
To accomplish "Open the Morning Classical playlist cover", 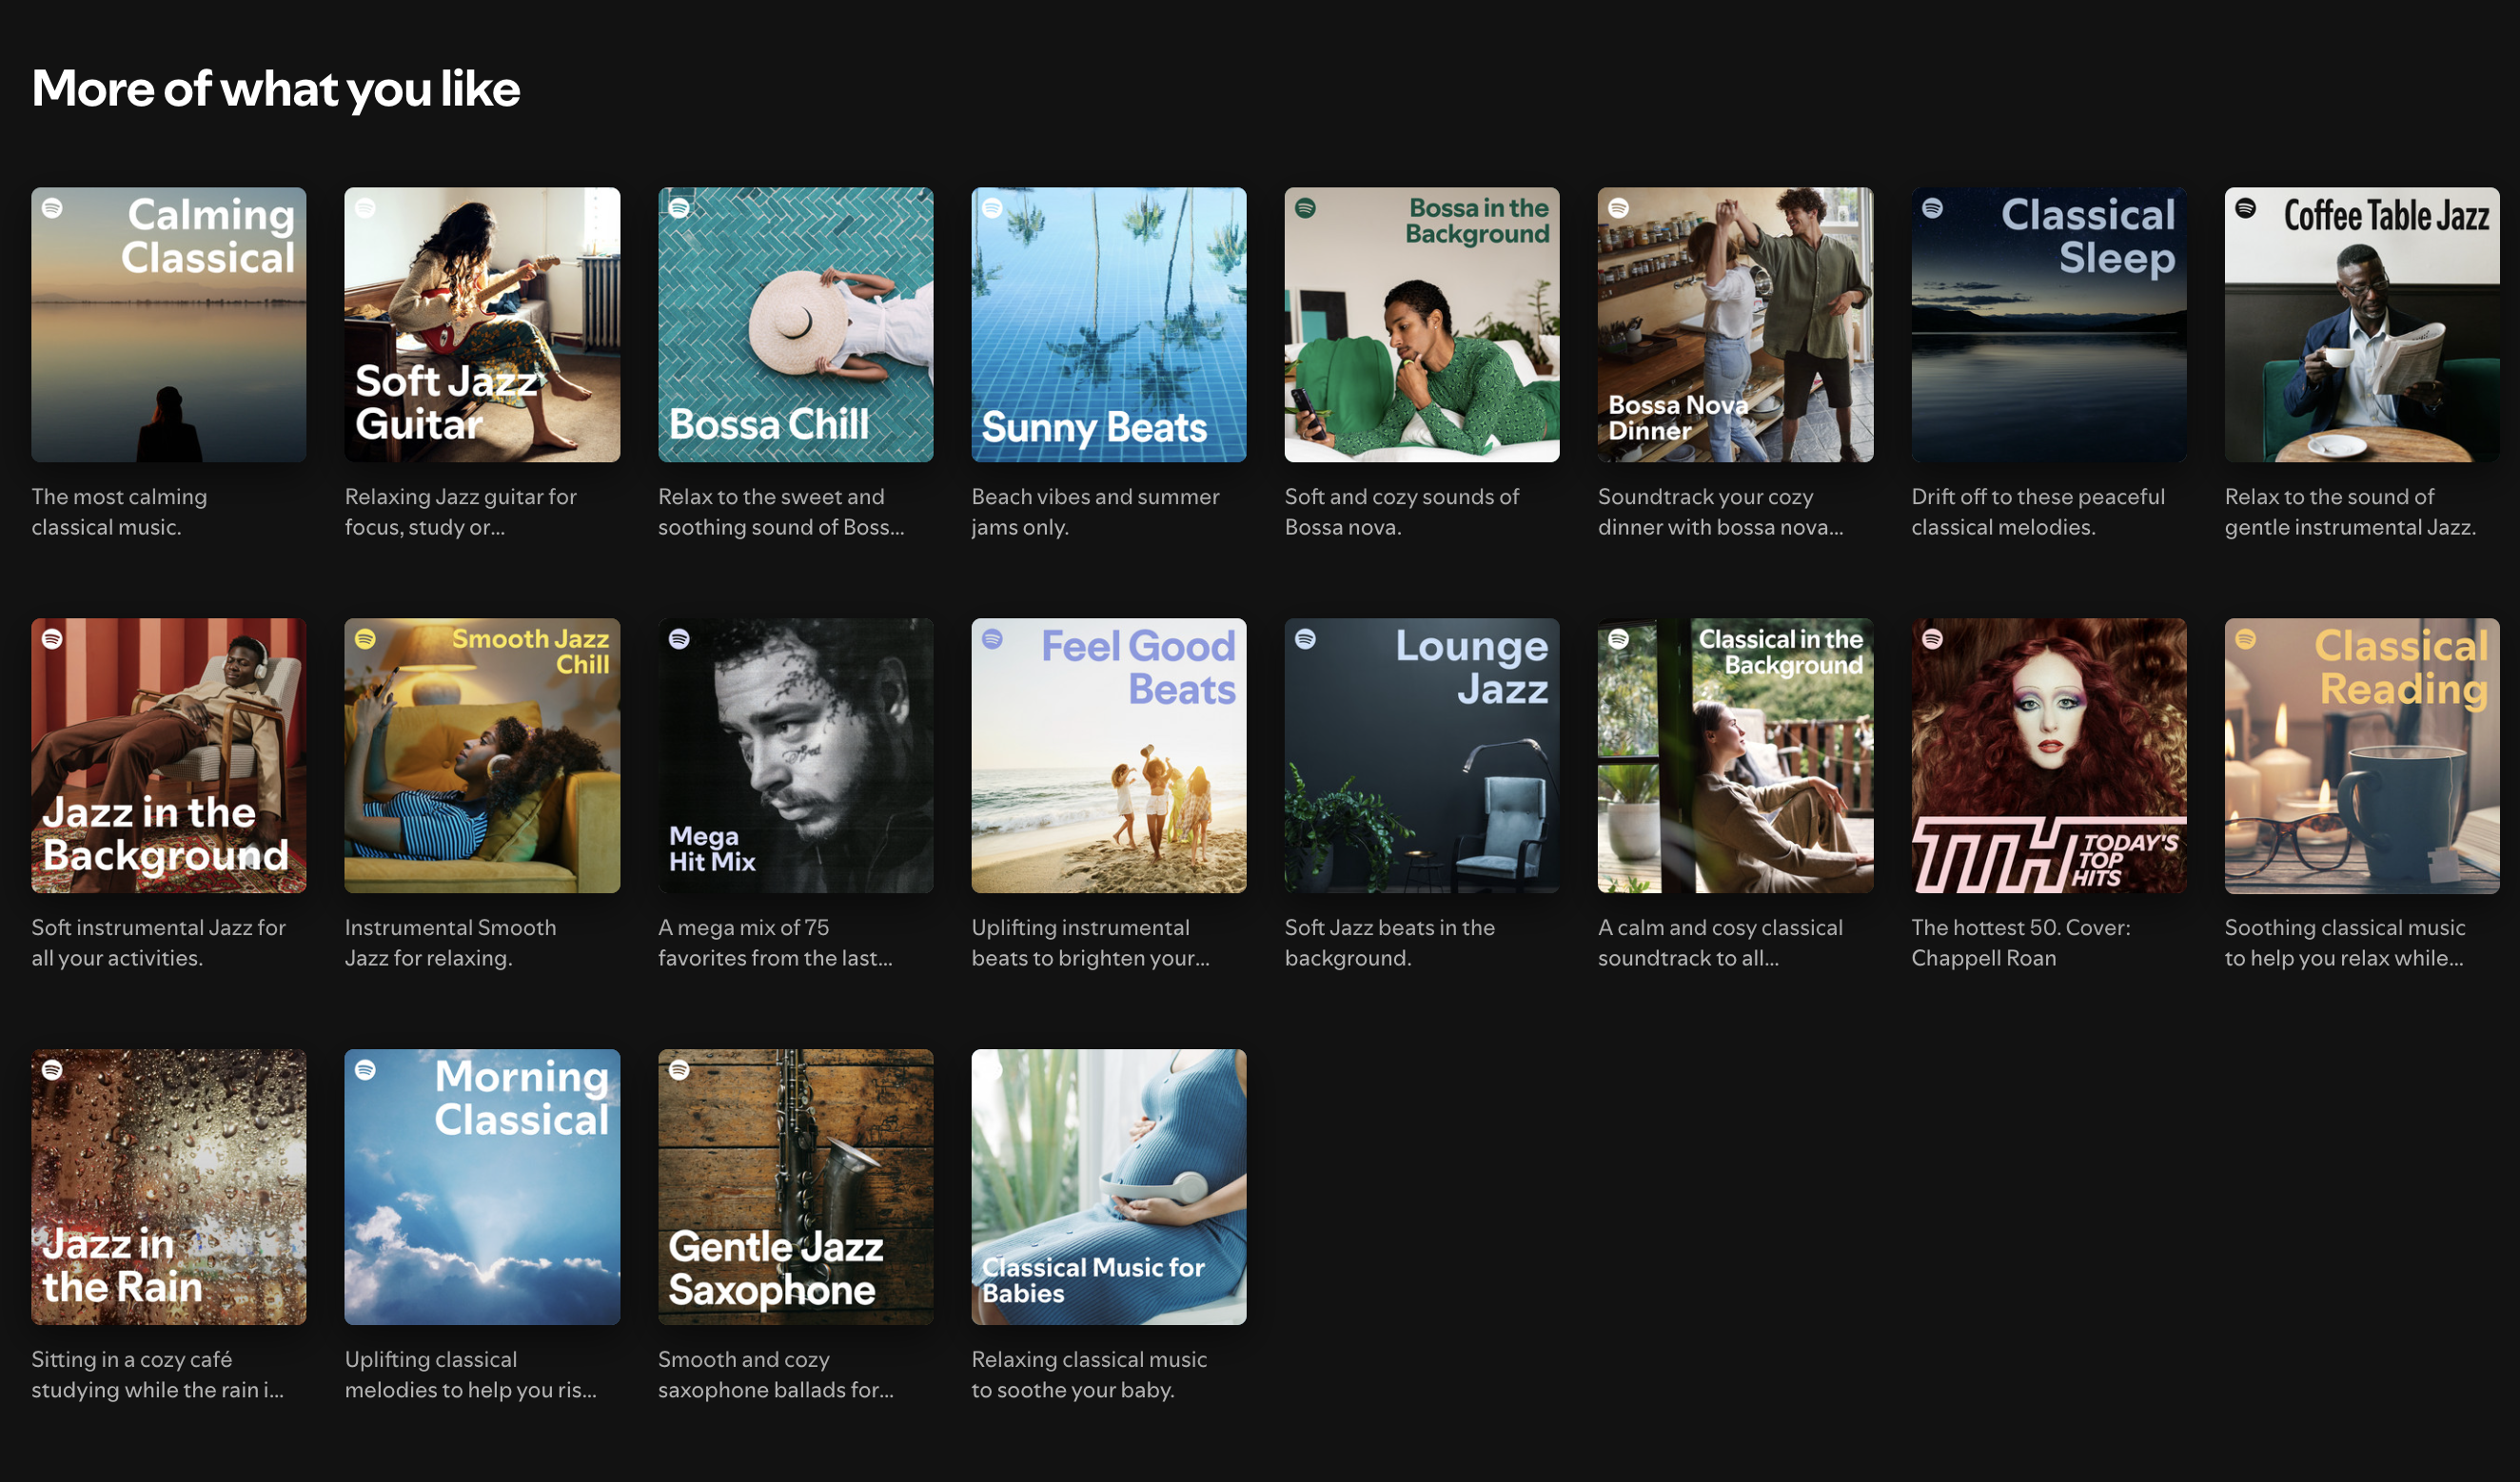I will (482, 1187).
